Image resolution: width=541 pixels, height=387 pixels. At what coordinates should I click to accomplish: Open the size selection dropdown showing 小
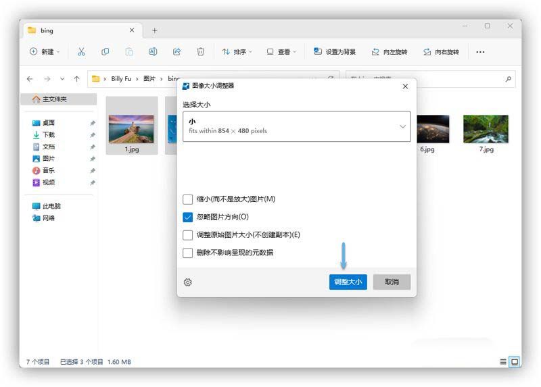point(296,126)
